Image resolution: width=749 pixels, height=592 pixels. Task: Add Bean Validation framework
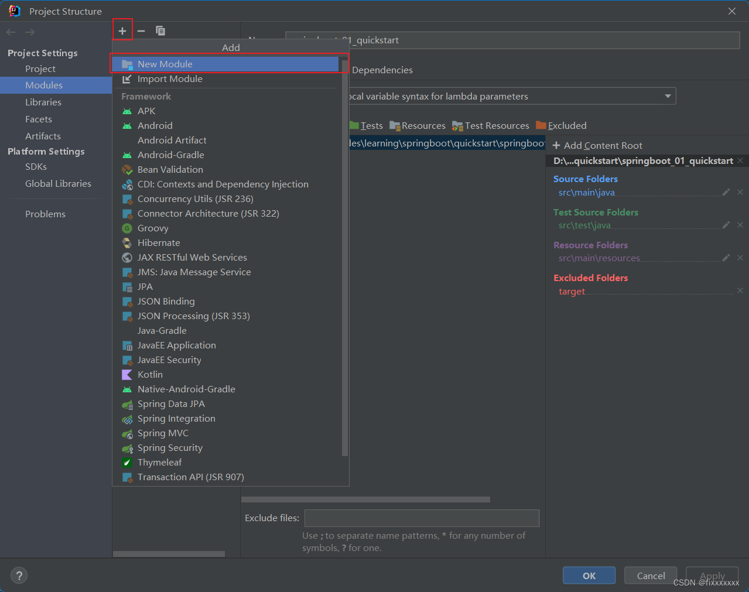225,169
